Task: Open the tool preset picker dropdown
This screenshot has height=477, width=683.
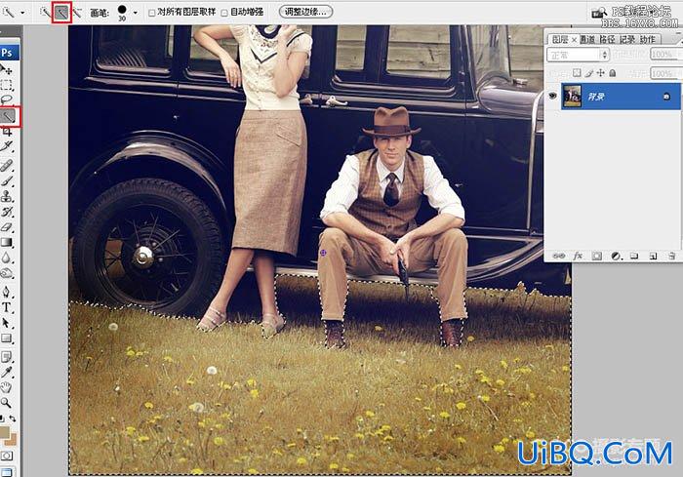Action: point(22,13)
